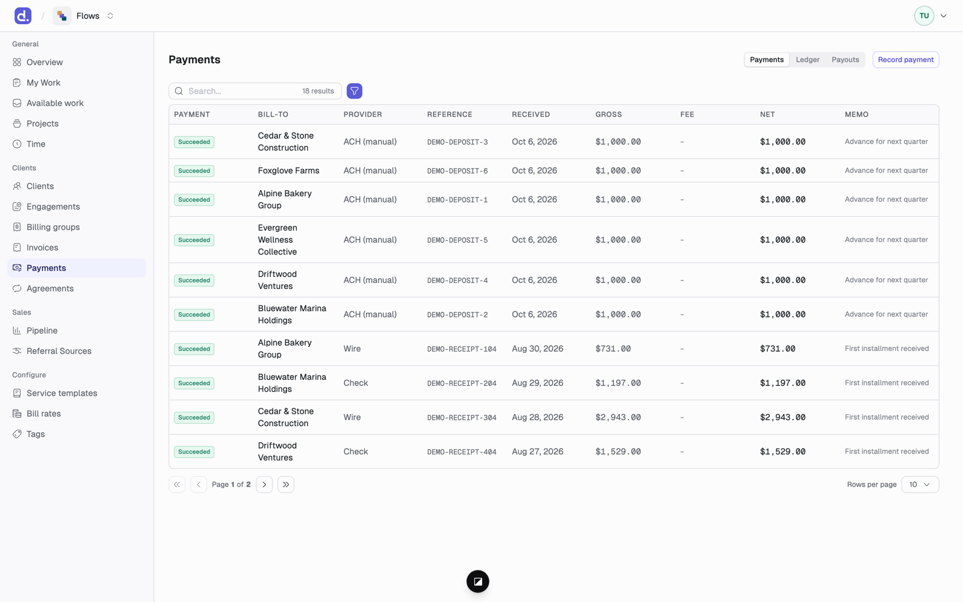The width and height of the screenshot is (963, 602).
Task: Open Bill rates page
Action: pos(43,414)
